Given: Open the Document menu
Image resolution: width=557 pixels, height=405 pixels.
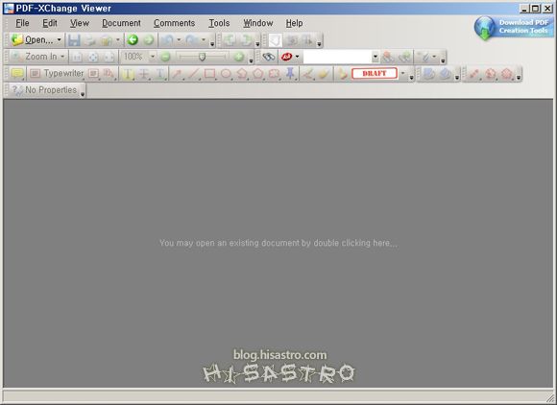Looking at the screenshot, I should [121, 23].
